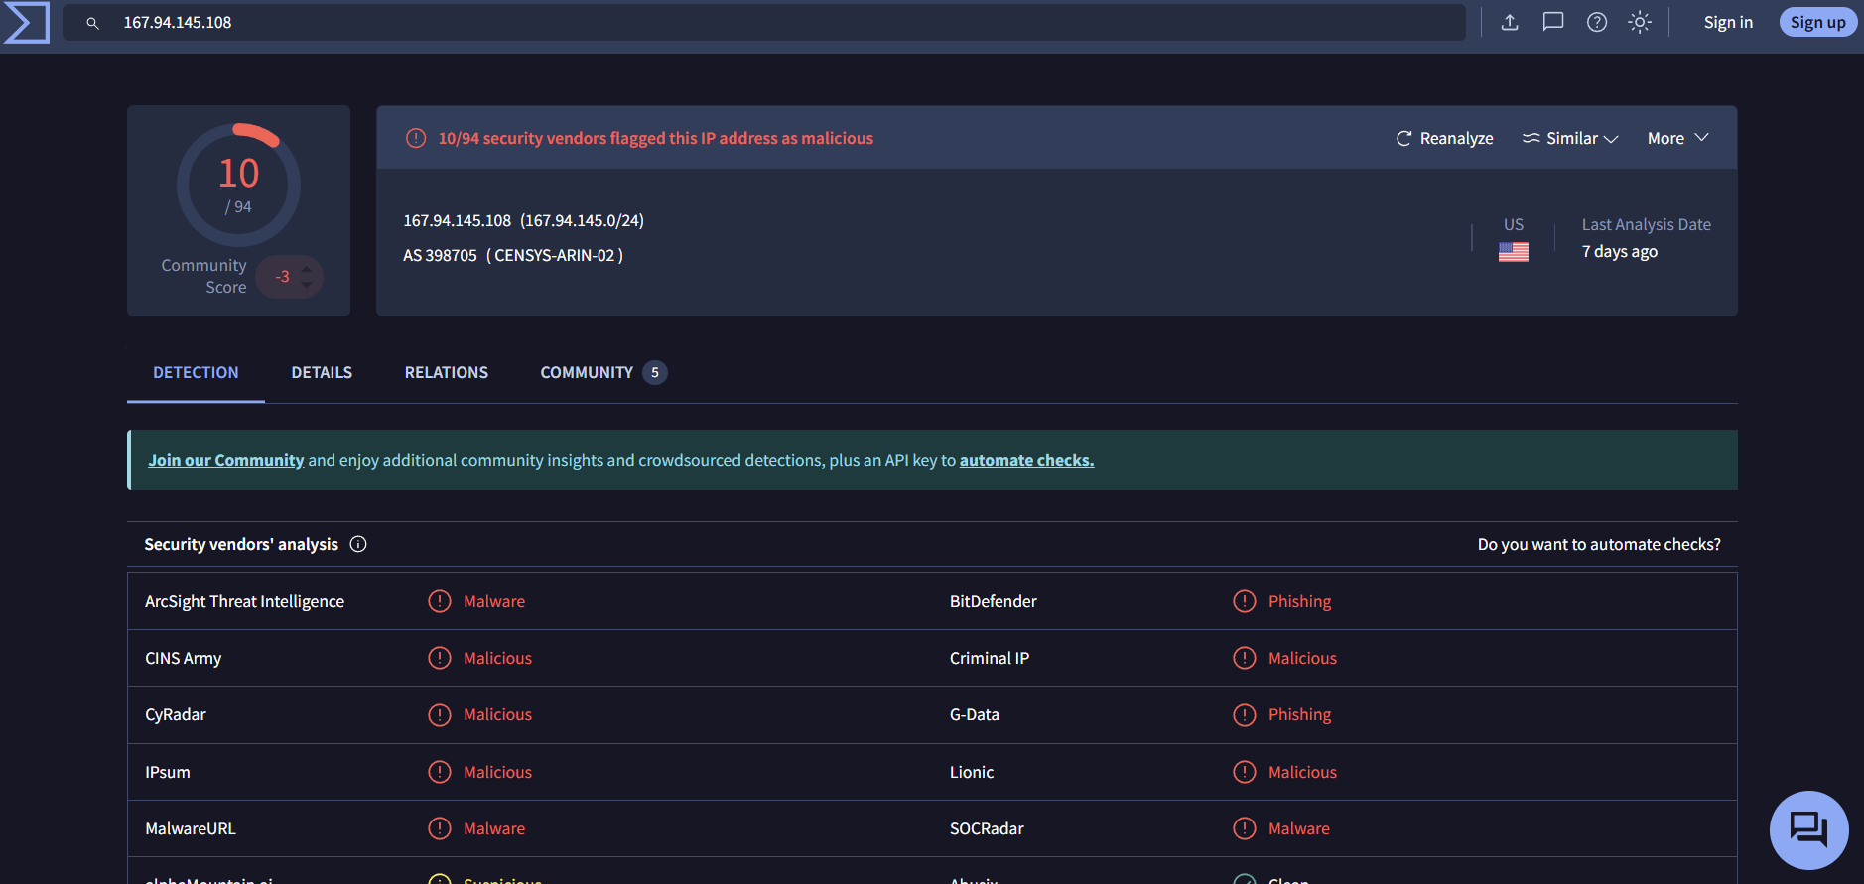
Task: Click the US flag icon
Action: (1514, 252)
